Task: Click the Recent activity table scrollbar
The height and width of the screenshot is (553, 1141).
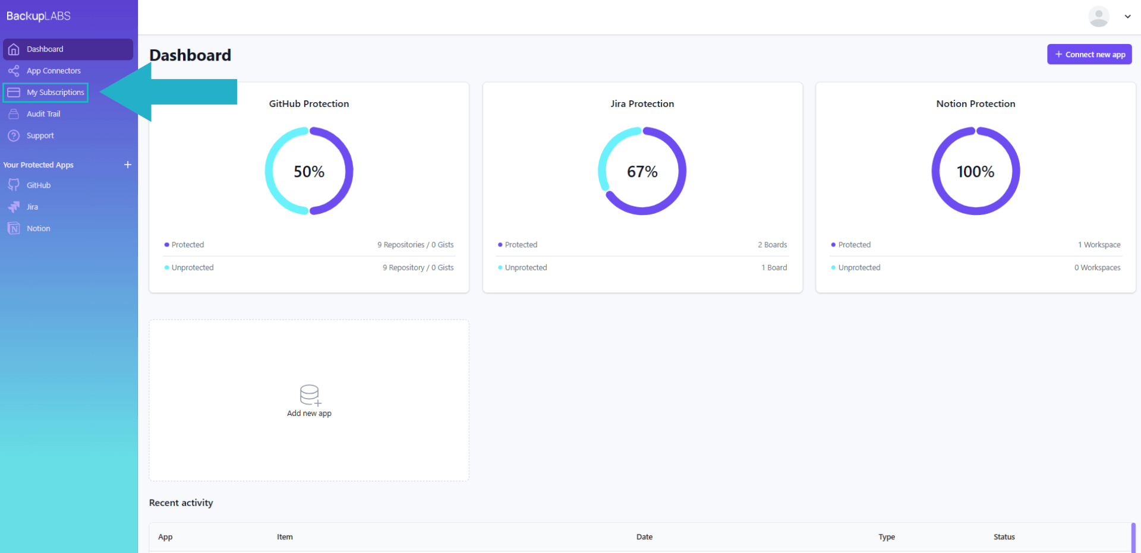Action: click(x=1133, y=538)
